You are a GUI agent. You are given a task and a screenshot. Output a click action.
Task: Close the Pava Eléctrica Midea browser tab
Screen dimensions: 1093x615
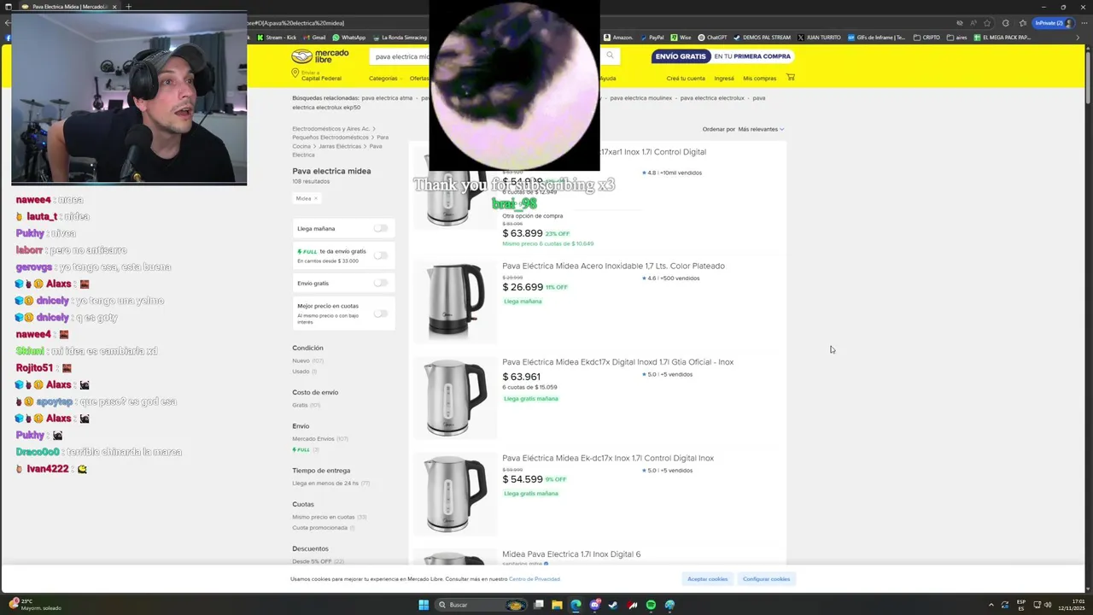[114, 7]
